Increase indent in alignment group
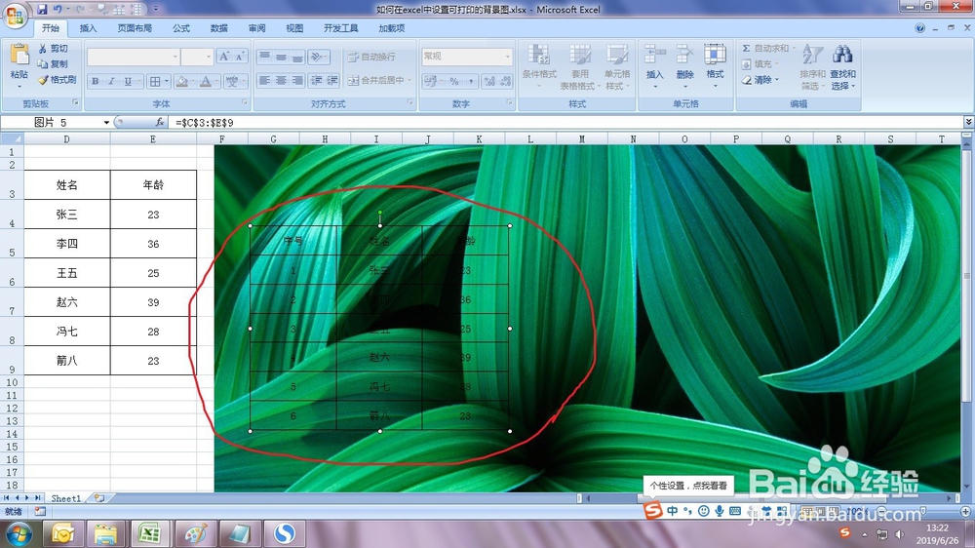The height and width of the screenshot is (548, 975). point(332,80)
